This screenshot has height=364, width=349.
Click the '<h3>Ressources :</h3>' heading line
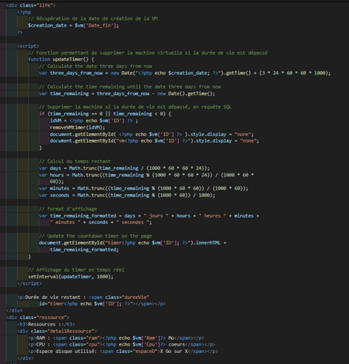point(46,325)
